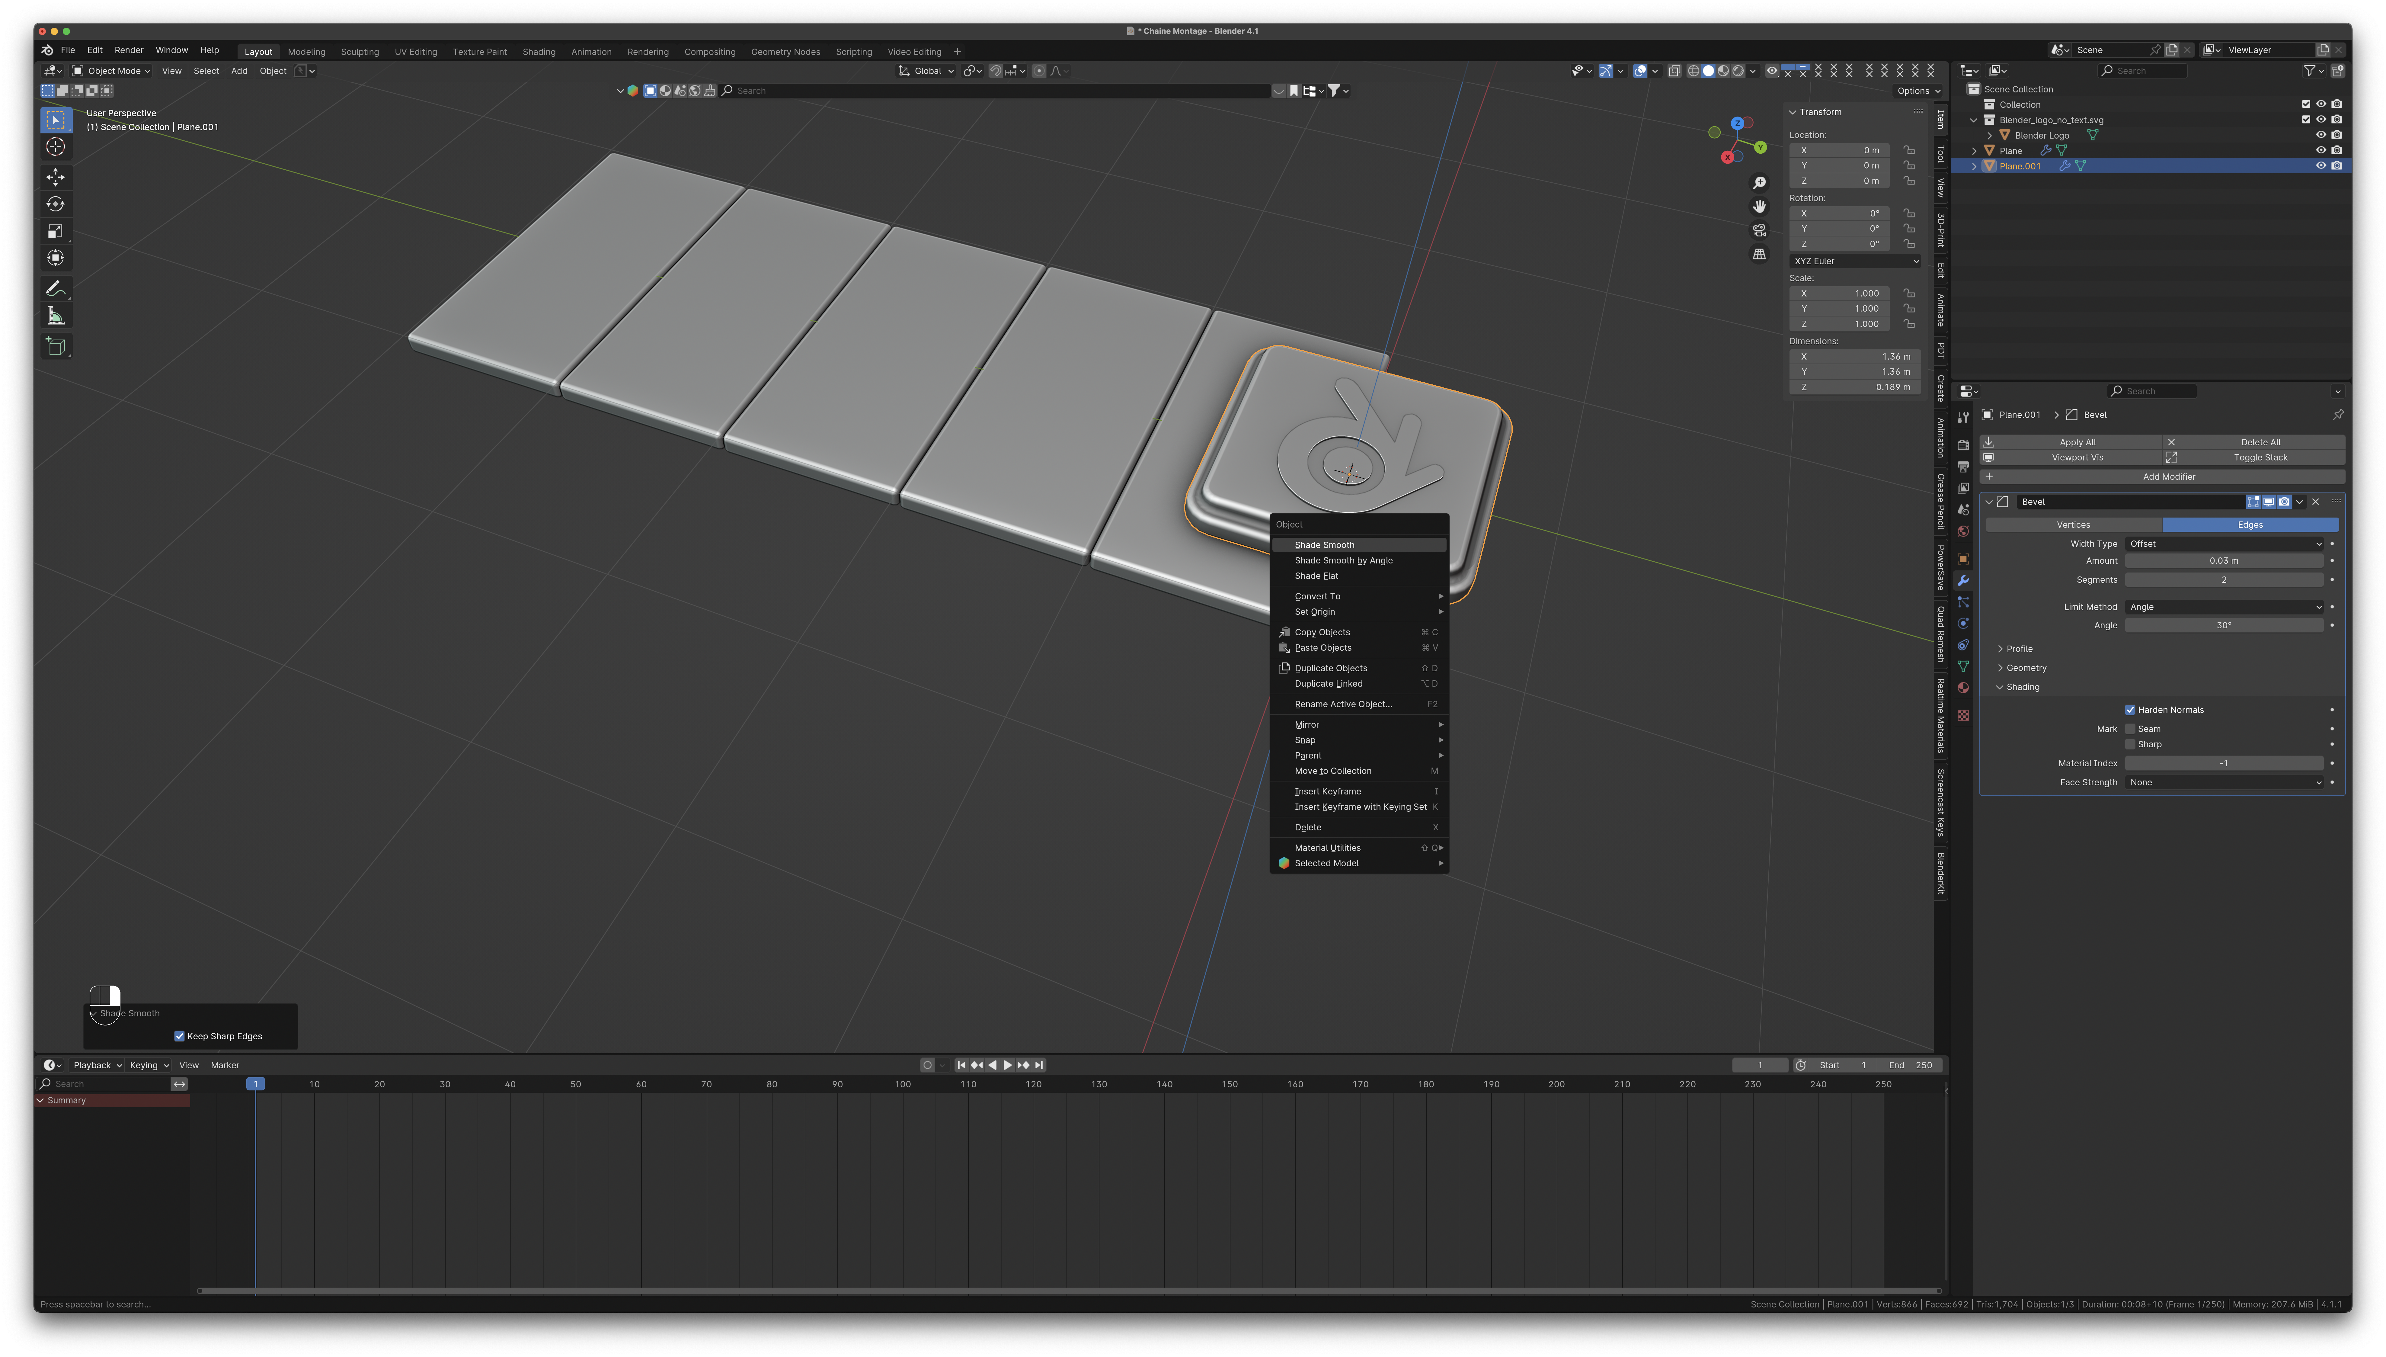Uncheck Harden Normals checkbox

(x=2130, y=710)
